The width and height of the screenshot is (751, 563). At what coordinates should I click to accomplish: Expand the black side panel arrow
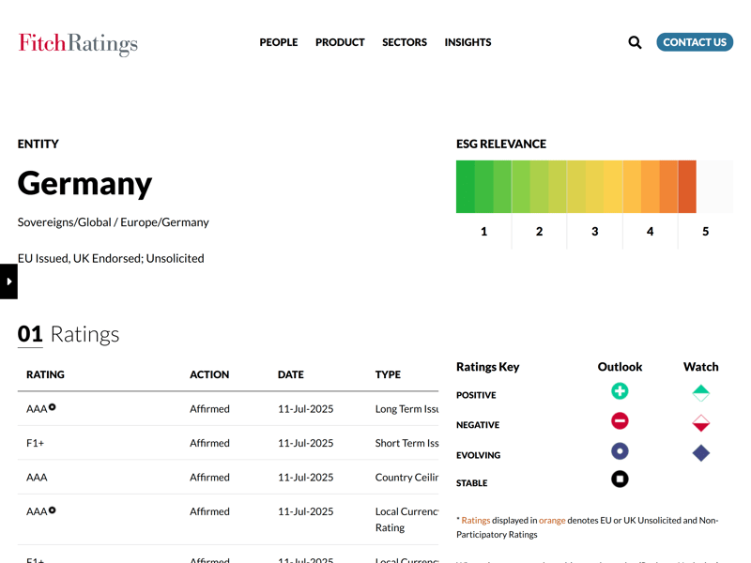[x=8, y=281]
